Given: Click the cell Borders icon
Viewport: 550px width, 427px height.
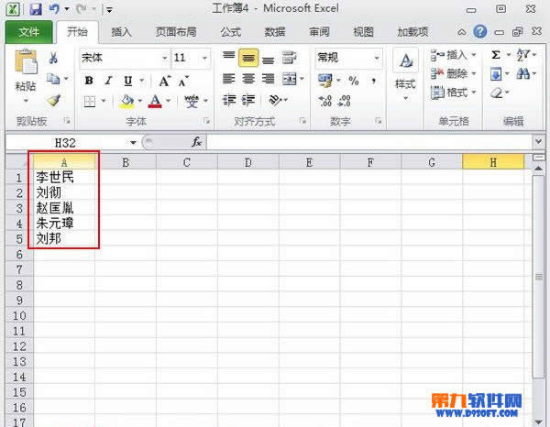Looking at the screenshot, I should click(x=90, y=102).
